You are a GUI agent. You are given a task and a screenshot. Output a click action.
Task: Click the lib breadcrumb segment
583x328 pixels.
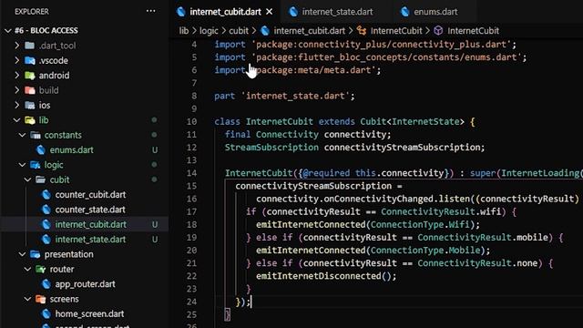tap(184, 30)
